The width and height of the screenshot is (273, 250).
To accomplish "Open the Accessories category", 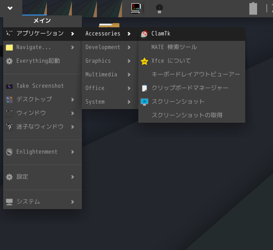I will click(x=110, y=34).
